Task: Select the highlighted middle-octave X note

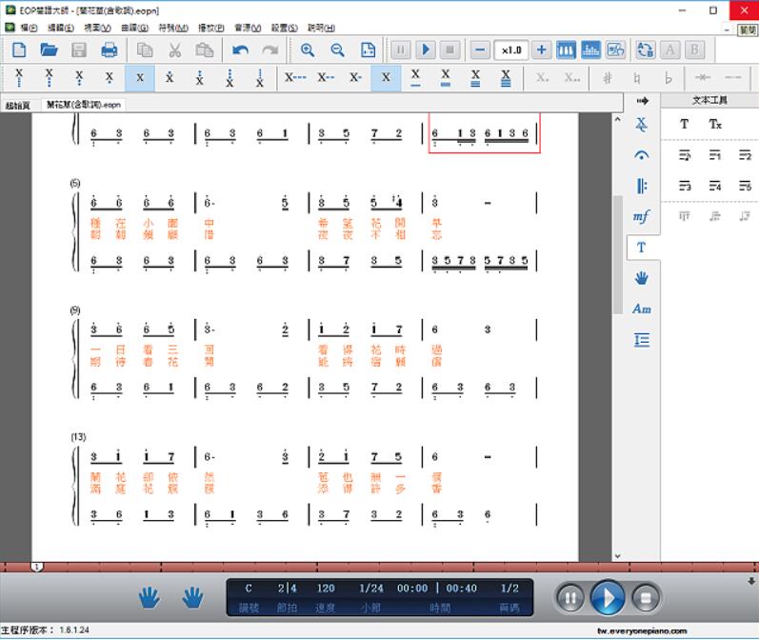Action: (140, 78)
